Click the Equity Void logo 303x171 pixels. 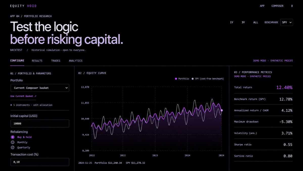point(24,6)
